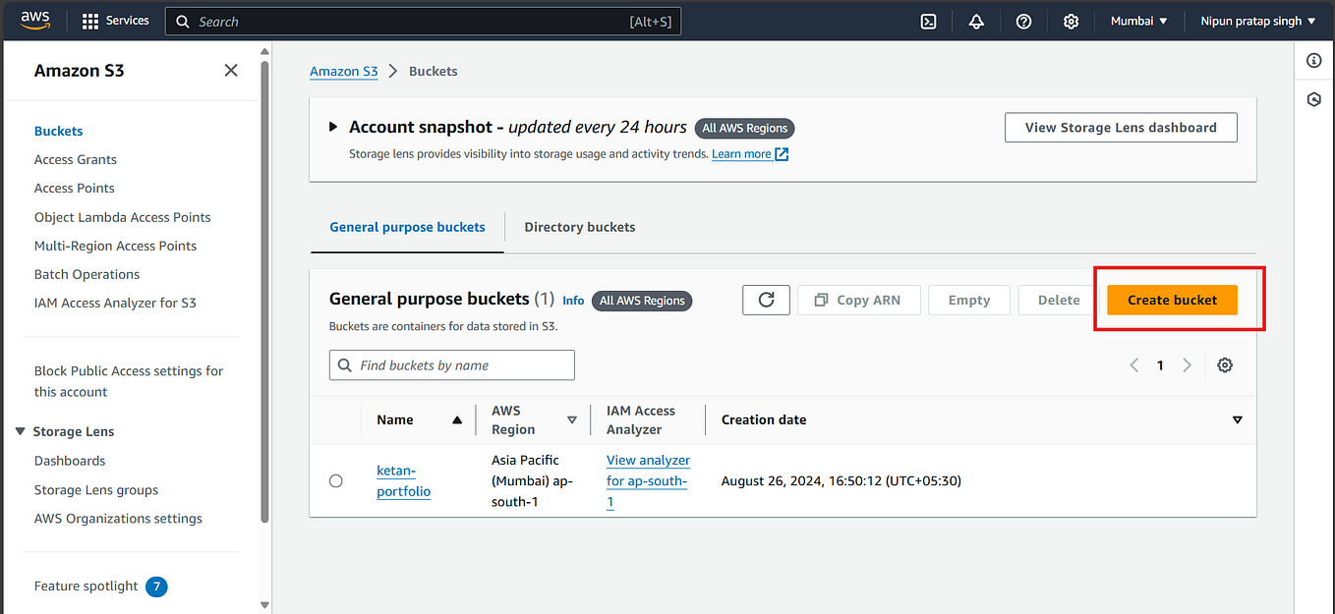1335x614 pixels.
Task: Close the Amazon S3 side navigation
Action: 231,70
